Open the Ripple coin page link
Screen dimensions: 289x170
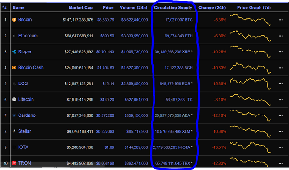tap(24, 52)
